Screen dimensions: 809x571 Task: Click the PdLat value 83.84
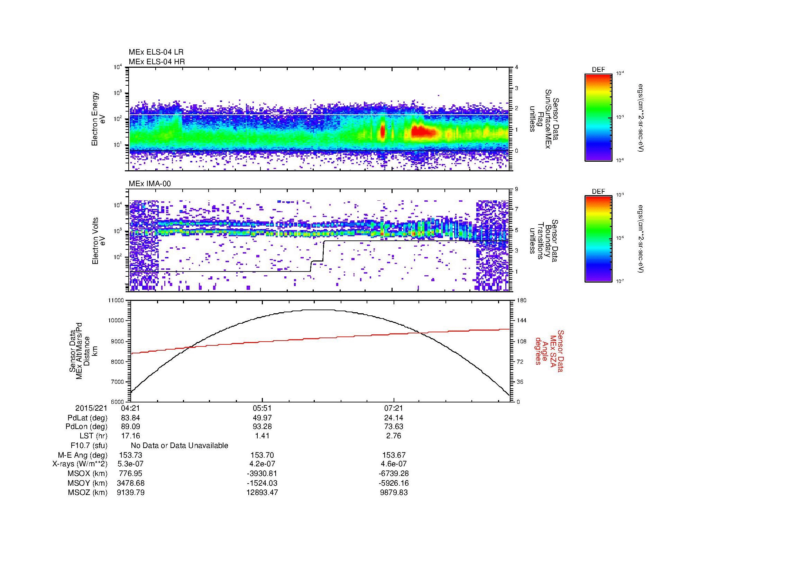pyautogui.click(x=130, y=418)
